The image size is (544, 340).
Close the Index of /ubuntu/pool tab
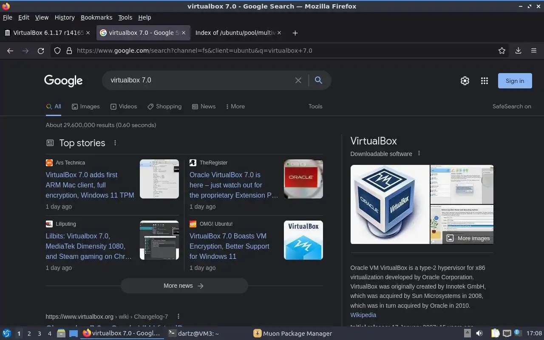coord(279,33)
